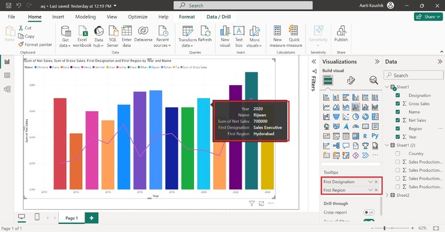Click Get data button
This screenshot has width=445, height=232.
pos(66,36)
